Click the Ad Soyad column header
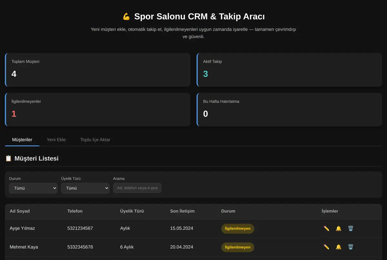387x260 pixels. tap(20, 211)
